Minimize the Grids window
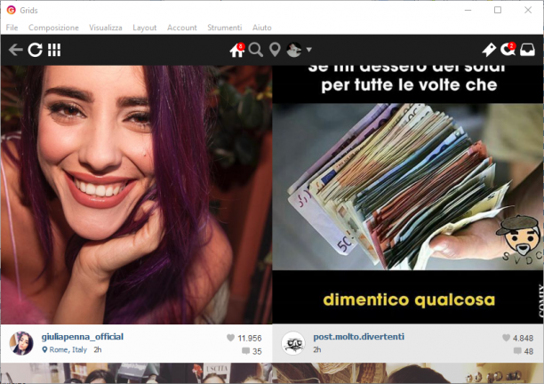Image resolution: width=544 pixels, height=384 pixels. pos(468,10)
